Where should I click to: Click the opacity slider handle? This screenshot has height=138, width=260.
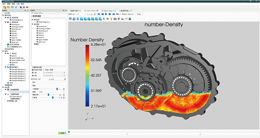(x=57, y=89)
